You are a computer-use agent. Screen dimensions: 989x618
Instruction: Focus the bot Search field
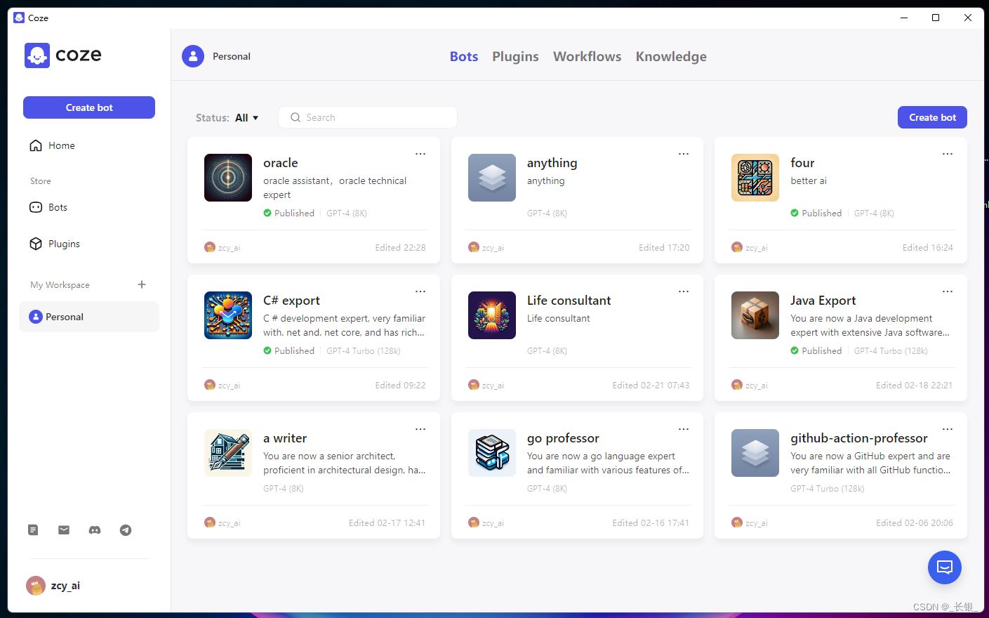tap(368, 117)
